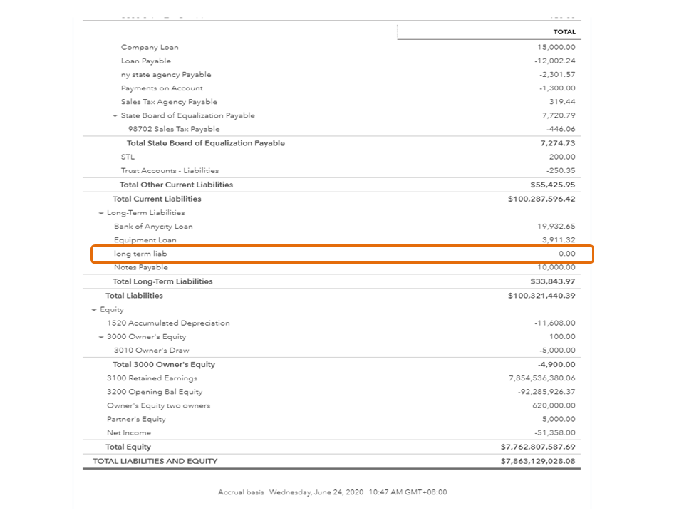Collapse State Board of Equalization Payable section
This screenshot has width=684, height=513.
point(115,115)
